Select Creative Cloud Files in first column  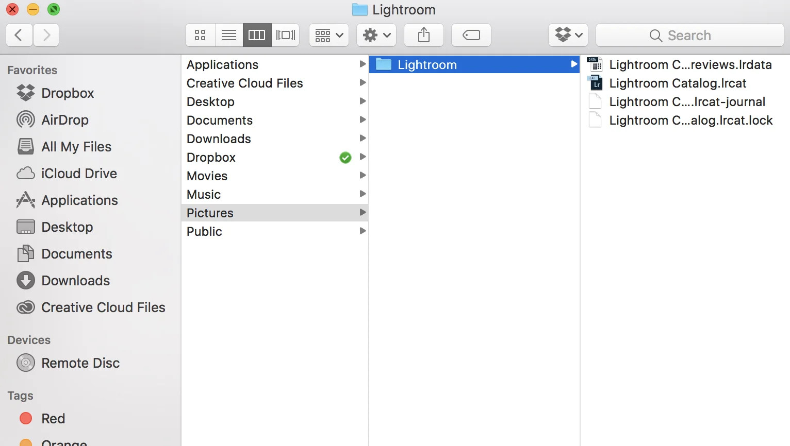[x=275, y=83]
